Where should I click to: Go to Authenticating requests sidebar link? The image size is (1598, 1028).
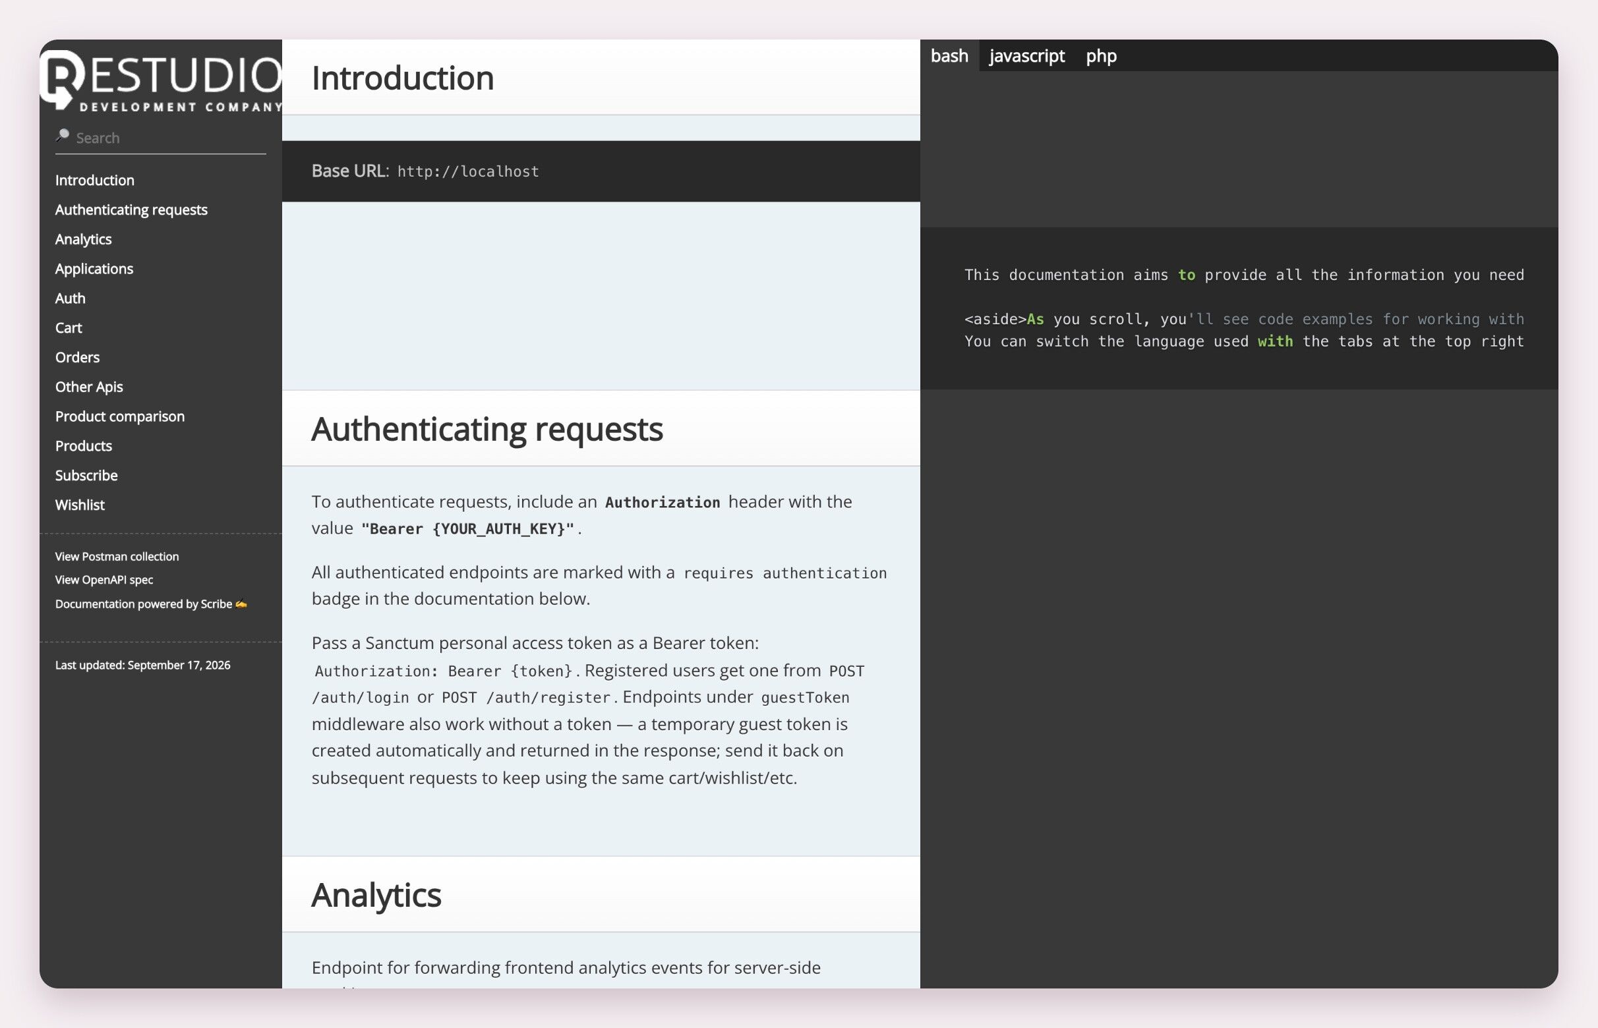coord(132,210)
